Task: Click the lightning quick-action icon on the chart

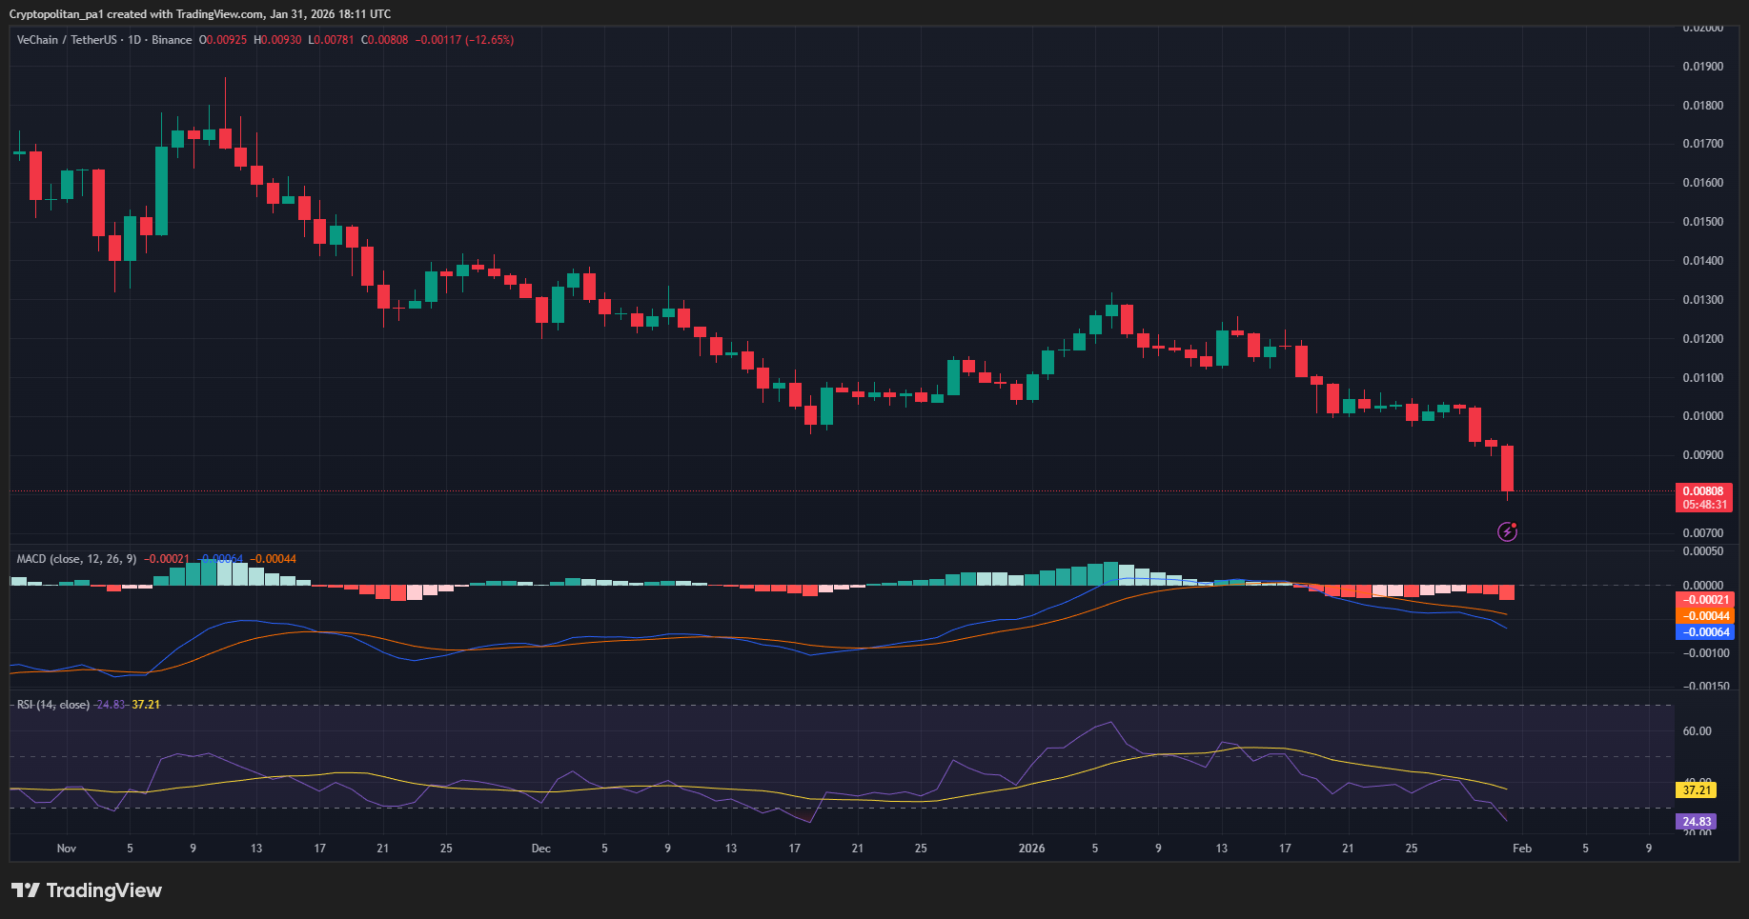Action: pos(1507,531)
